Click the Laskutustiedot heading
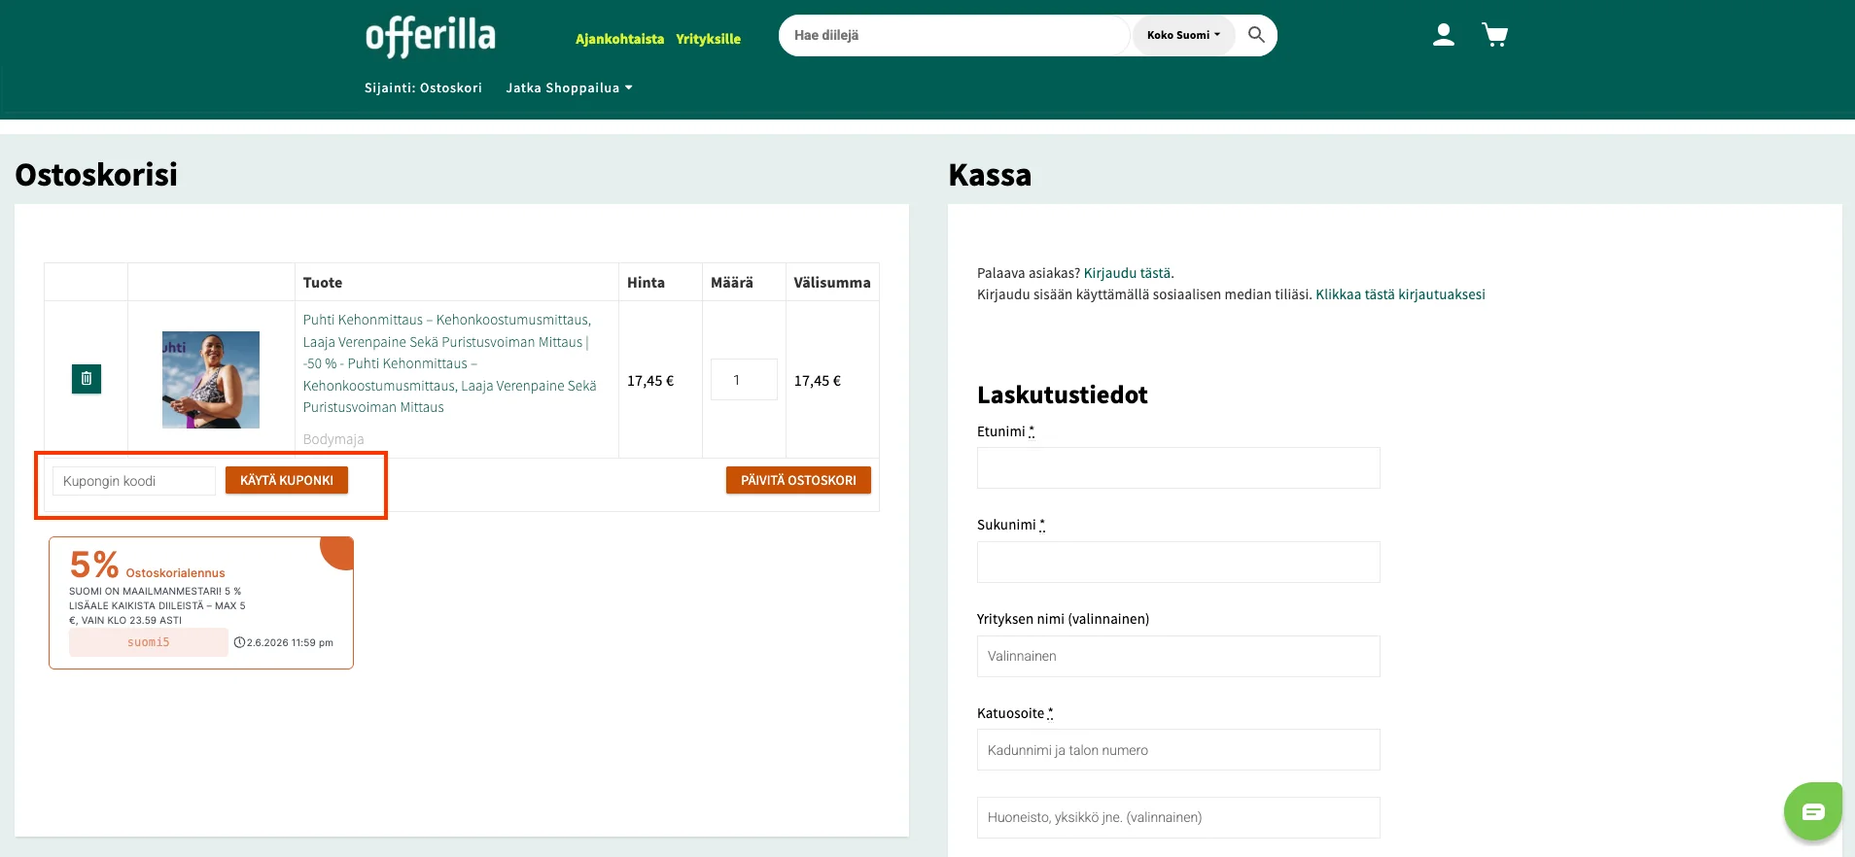Image resolution: width=1855 pixels, height=857 pixels. click(1062, 394)
